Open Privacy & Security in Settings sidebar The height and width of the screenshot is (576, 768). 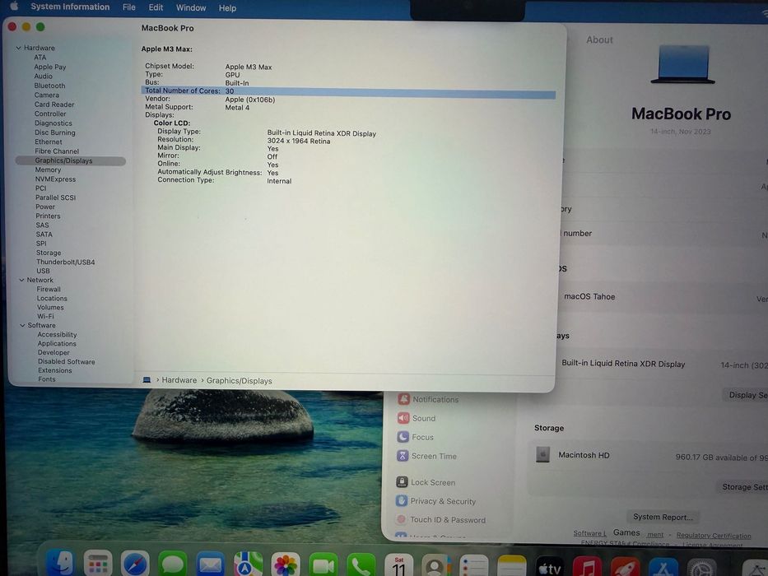click(443, 501)
